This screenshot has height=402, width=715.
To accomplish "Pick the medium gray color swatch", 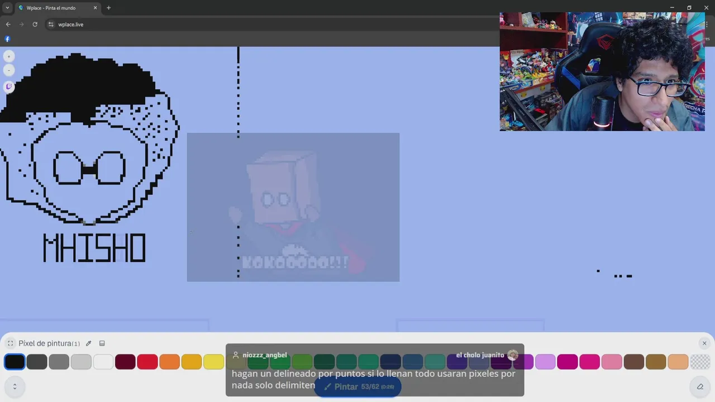I will point(59,362).
